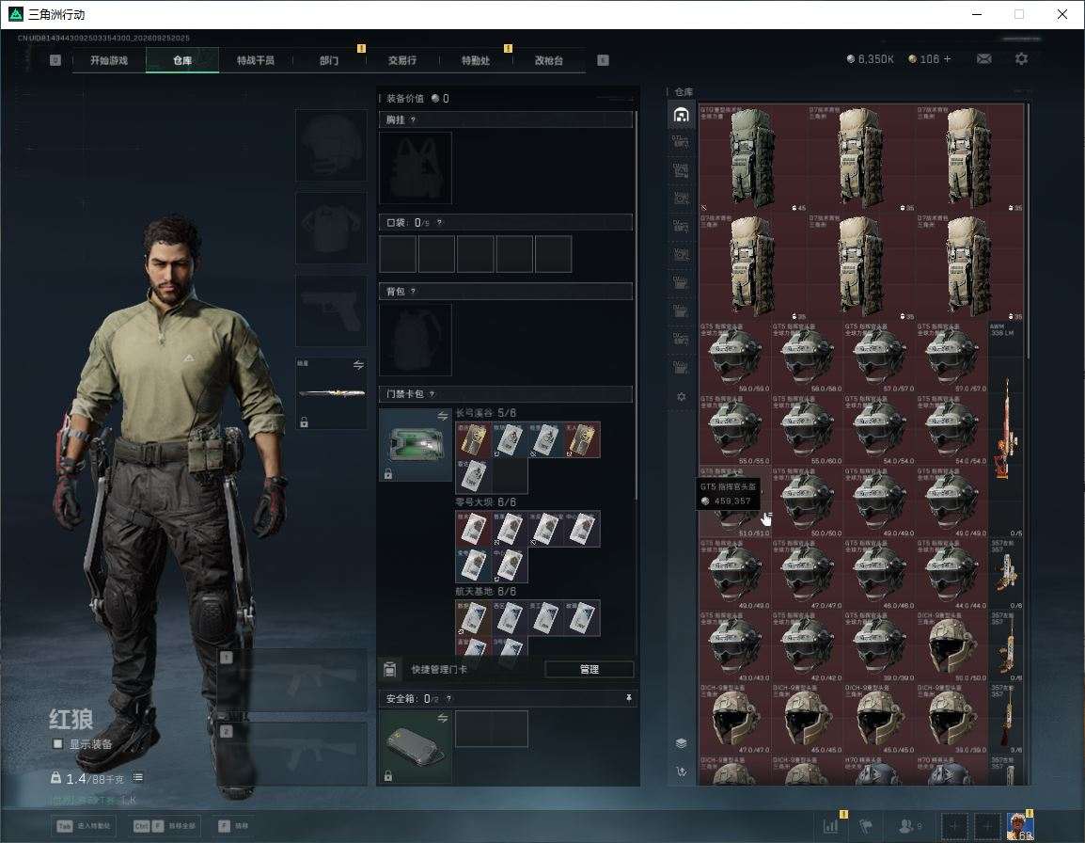Open the 特勤处 tab
The image size is (1085, 843).
[x=476, y=60]
